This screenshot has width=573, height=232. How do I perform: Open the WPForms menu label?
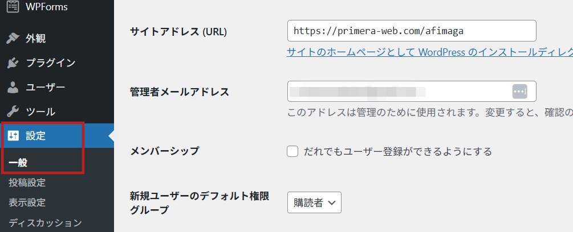click(x=47, y=7)
